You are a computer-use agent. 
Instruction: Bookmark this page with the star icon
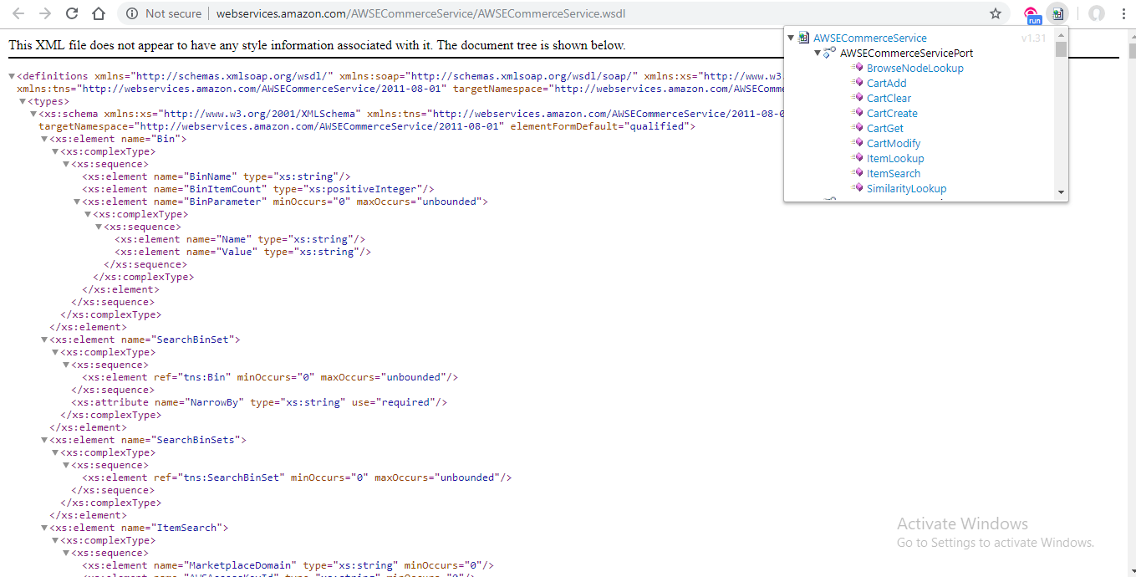[x=996, y=13]
